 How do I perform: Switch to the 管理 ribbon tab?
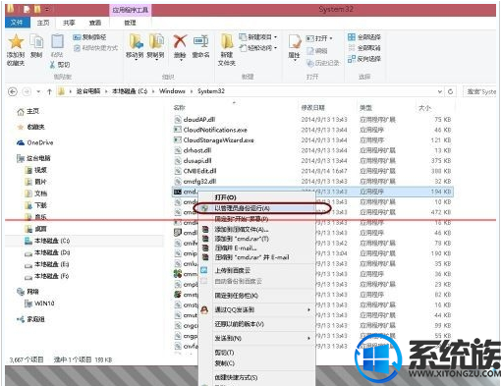[x=130, y=23]
